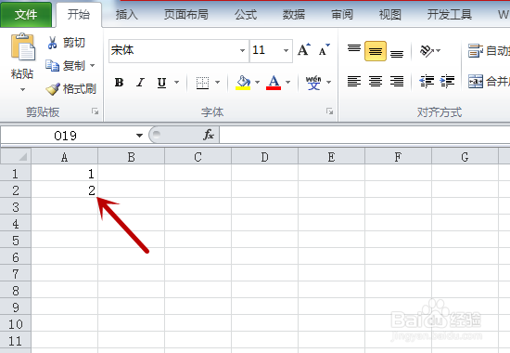Screen dimensions: 510x353
Task: Click the insert function fx icon
Action: click(x=209, y=135)
